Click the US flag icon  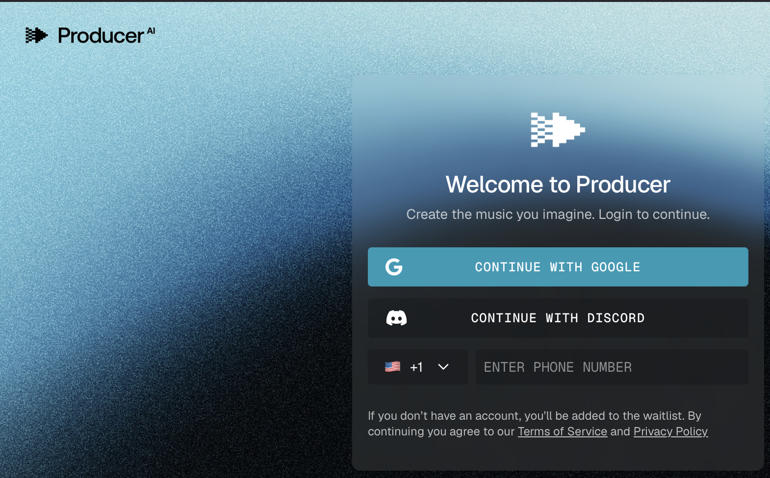(x=392, y=367)
